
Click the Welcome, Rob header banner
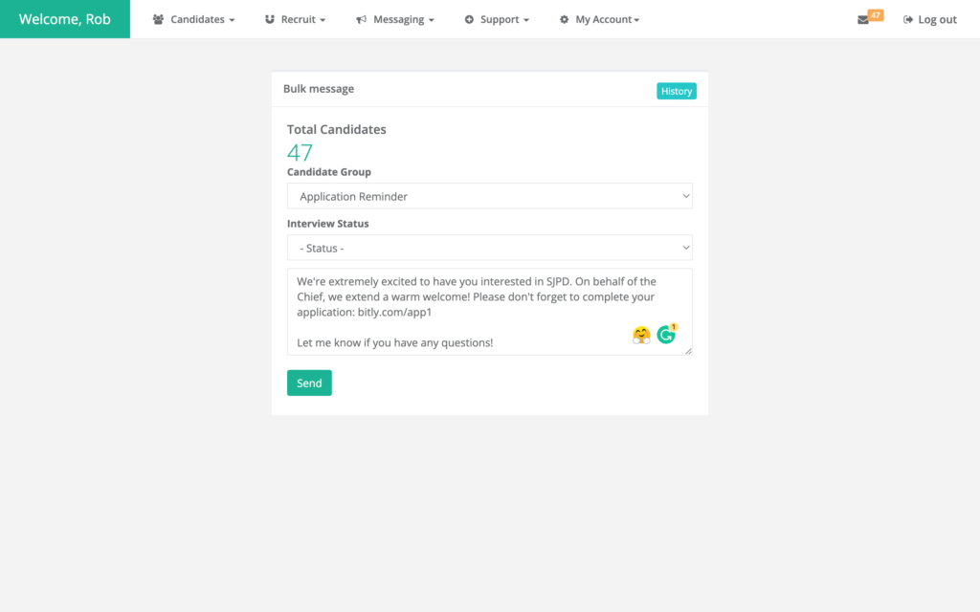coord(65,19)
